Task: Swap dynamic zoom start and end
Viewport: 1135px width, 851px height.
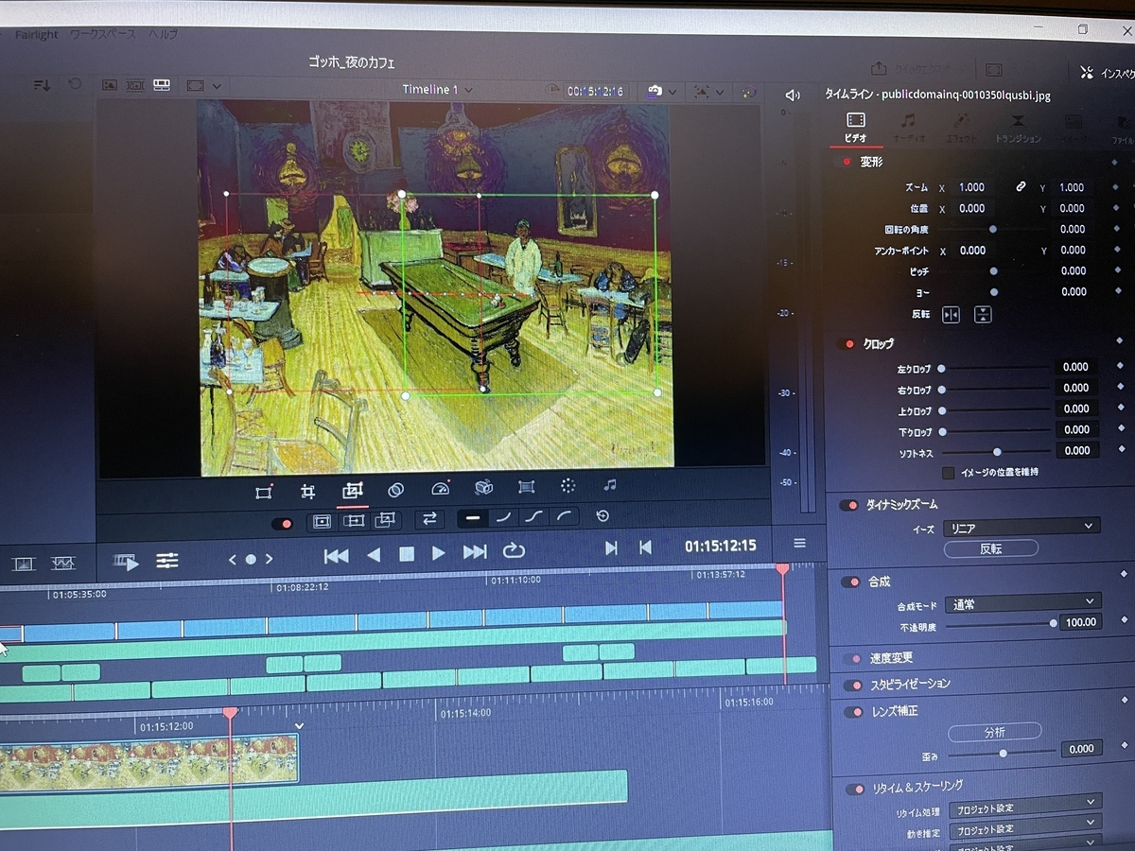Action: (429, 518)
